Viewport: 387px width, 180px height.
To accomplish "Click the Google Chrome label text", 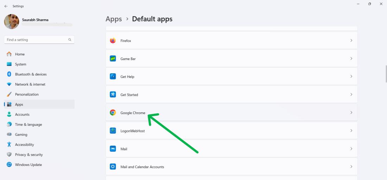I will pos(133,113).
